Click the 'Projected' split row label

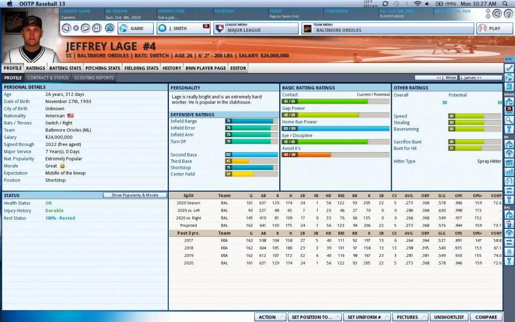(188, 226)
